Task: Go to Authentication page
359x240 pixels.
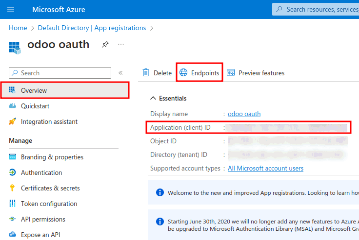Action: 41,172
